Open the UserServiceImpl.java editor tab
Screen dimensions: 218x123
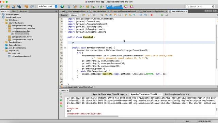click(77, 11)
